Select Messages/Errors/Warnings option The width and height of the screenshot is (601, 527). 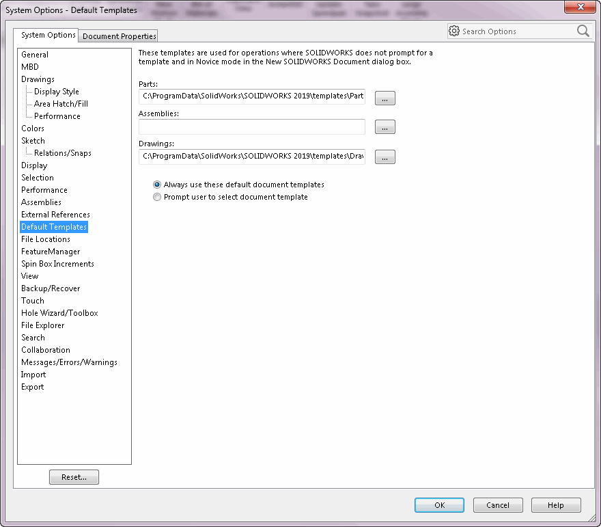(x=69, y=362)
